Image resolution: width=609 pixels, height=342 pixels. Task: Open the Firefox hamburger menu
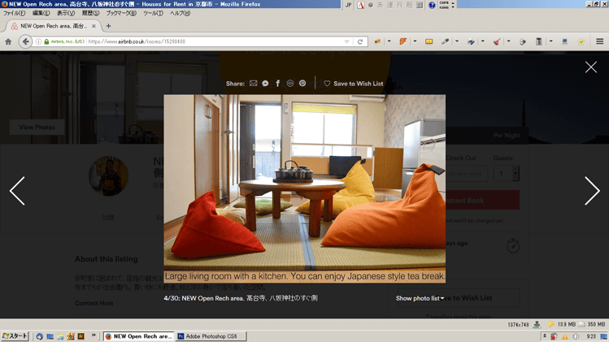coord(599,41)
